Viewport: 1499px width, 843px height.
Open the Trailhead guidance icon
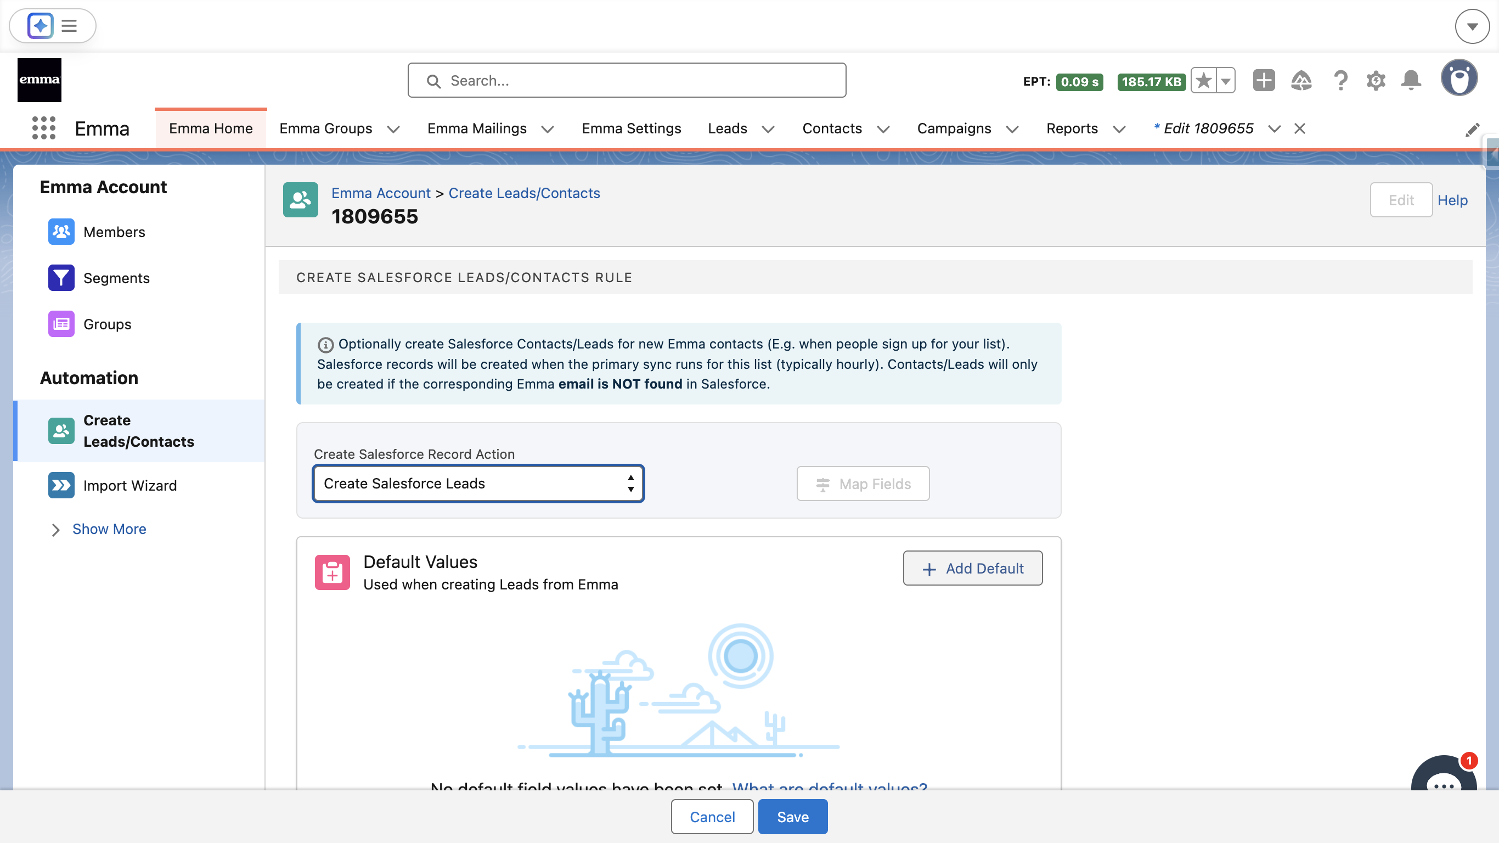pyautogui.click(x=1301, y=80)
